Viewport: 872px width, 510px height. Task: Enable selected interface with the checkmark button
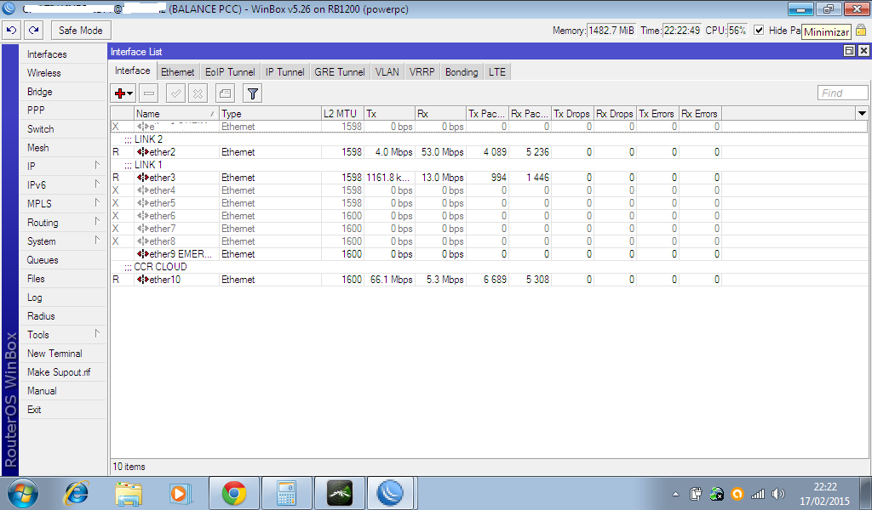[x=175, y=93]
